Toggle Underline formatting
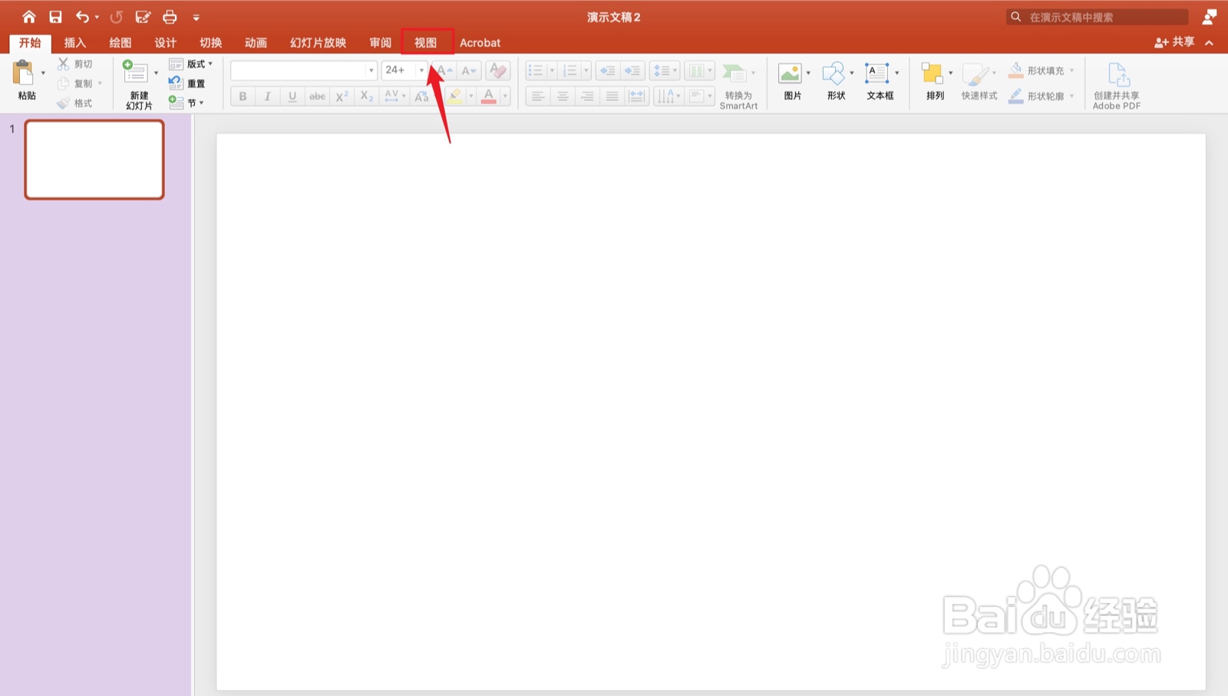 [x=292, y=96]
